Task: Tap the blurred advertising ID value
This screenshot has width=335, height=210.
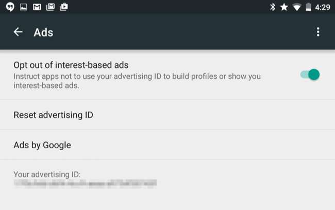Action: coord(85,183)
